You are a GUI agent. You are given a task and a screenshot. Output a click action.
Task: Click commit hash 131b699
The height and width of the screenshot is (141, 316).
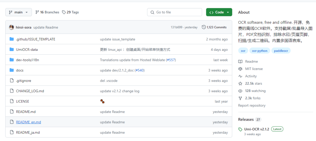[176, 27]
